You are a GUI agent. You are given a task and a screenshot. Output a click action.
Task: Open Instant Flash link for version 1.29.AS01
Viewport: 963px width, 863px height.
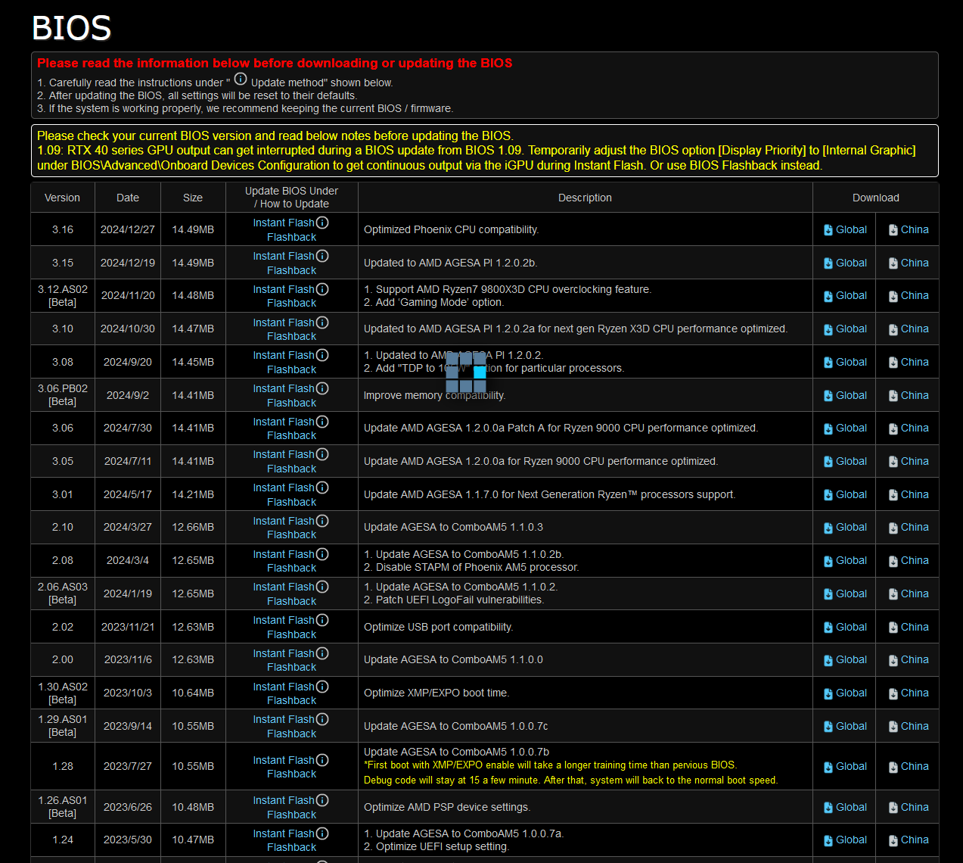click(x=284, y=719)
